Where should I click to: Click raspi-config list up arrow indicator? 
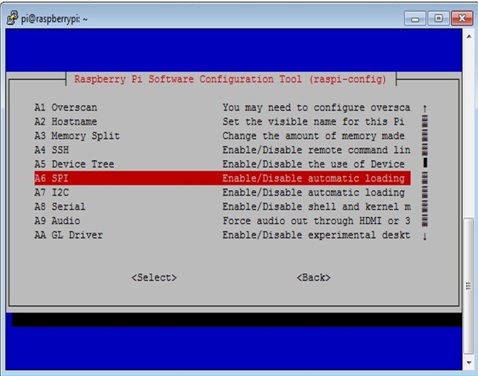click(425, 108)
